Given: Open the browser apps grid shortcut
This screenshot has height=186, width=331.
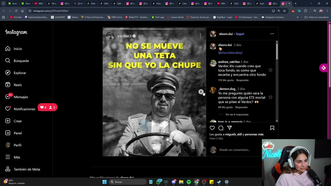Looking at the screenshot, I should click(x=3, y=17).
